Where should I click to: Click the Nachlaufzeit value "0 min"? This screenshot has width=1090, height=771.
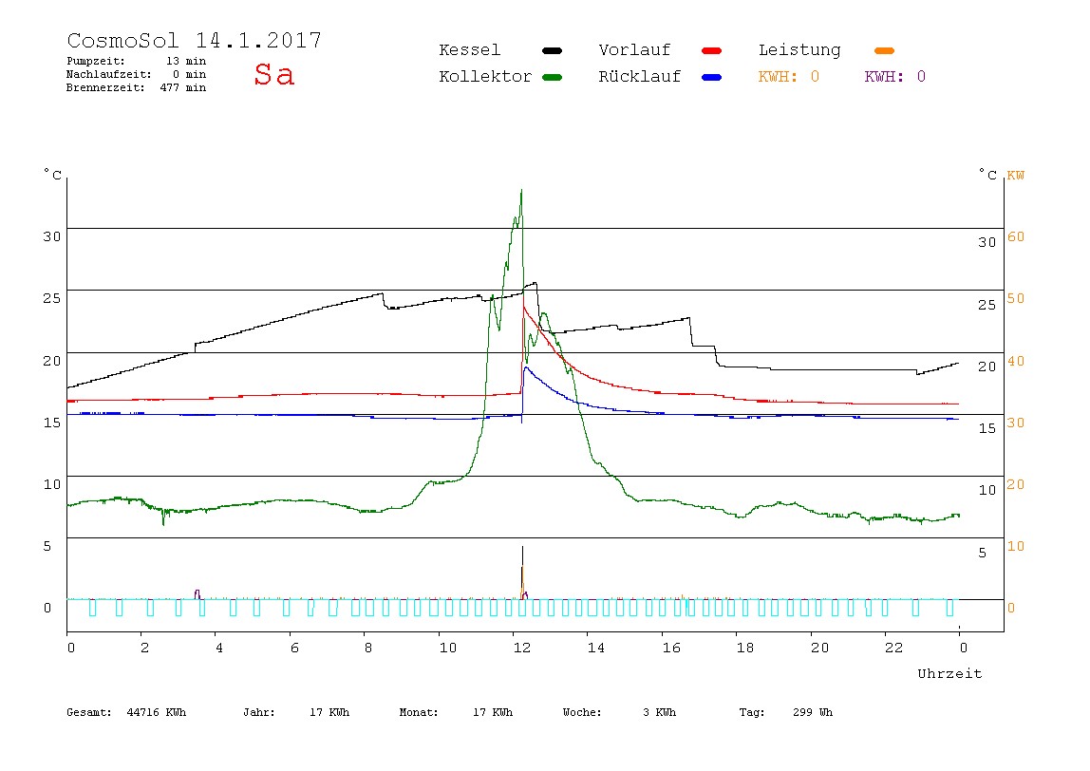pyautogui.click(x=189, y=74)
